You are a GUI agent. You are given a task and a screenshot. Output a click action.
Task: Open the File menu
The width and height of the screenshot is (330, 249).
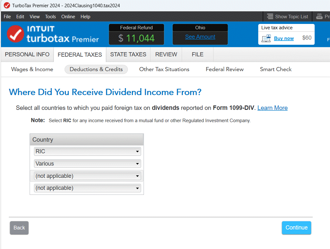tap(7, 17)
